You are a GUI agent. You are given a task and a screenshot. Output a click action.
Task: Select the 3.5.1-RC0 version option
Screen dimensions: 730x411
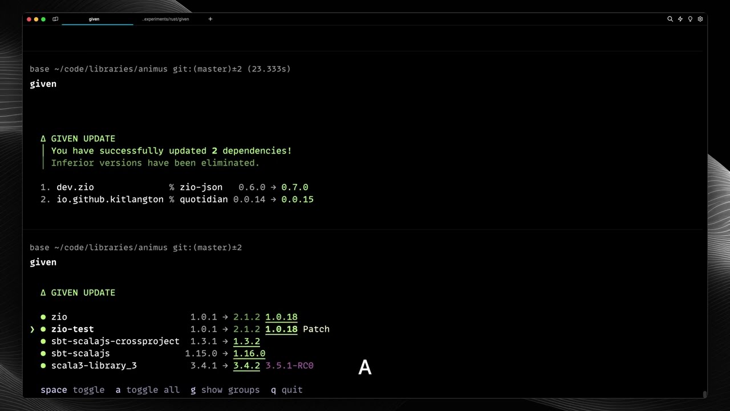pyautogui.click(x=289, y=365)
